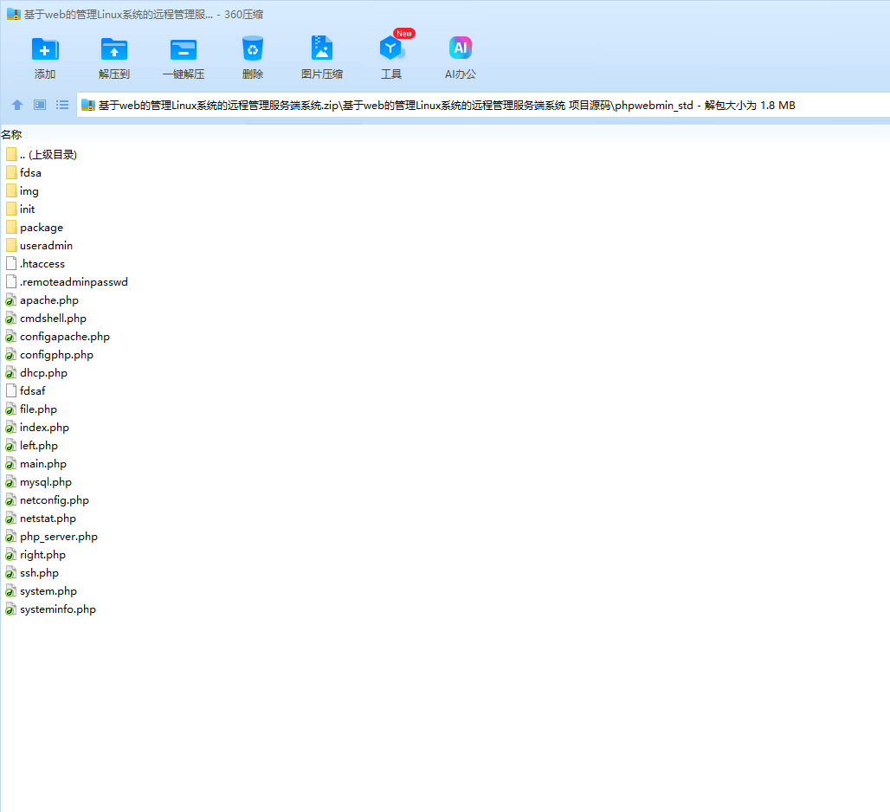
Task: Select the system.php file
Action: [x=42, y=590]
